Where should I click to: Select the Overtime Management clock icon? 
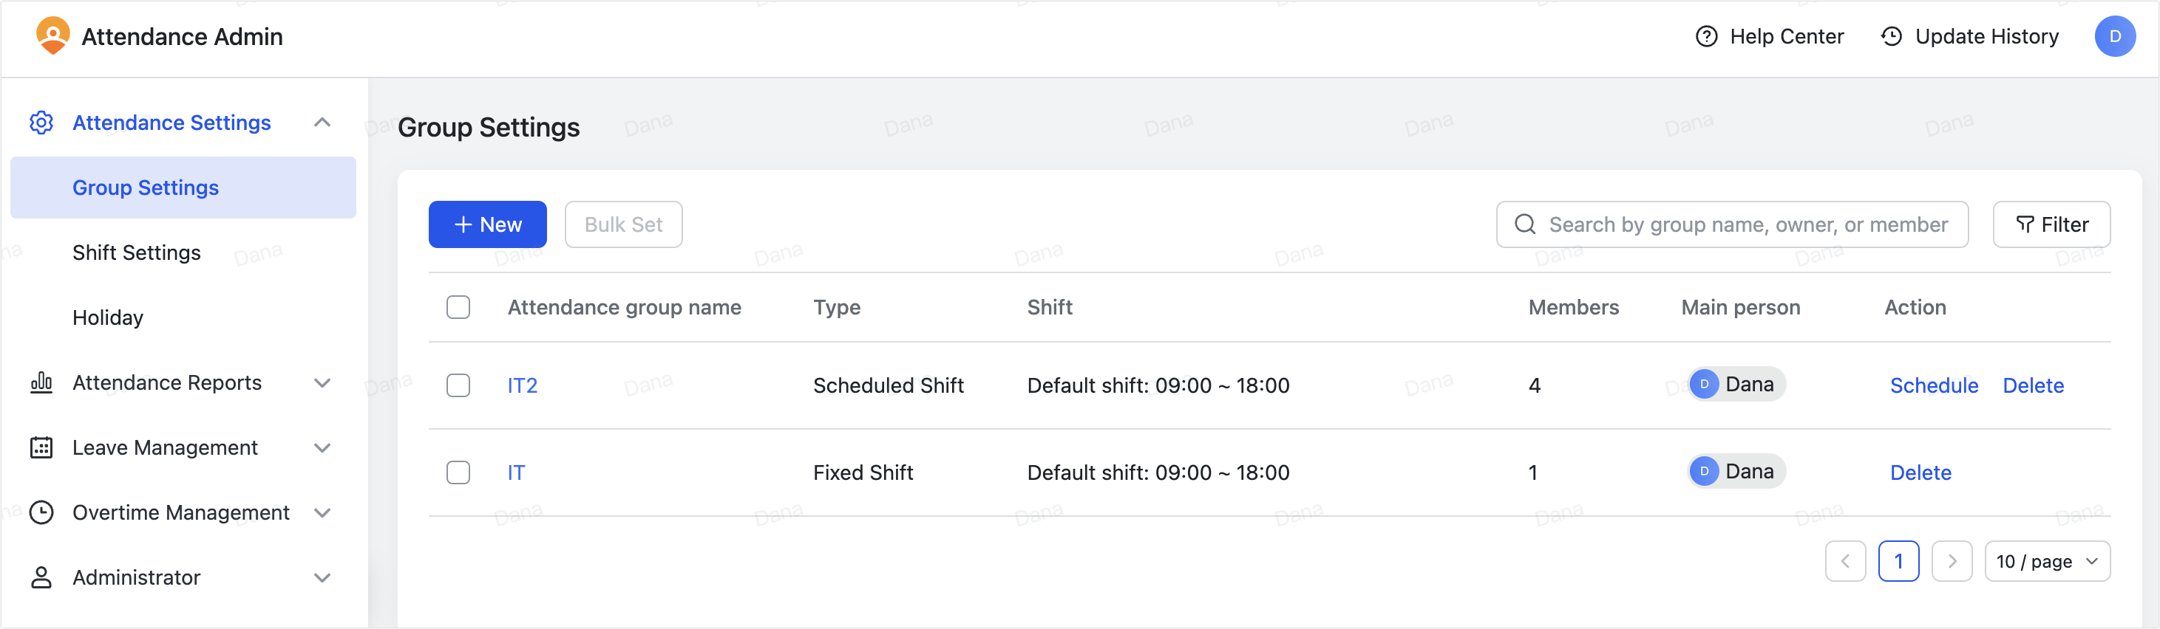coord(41,512)
